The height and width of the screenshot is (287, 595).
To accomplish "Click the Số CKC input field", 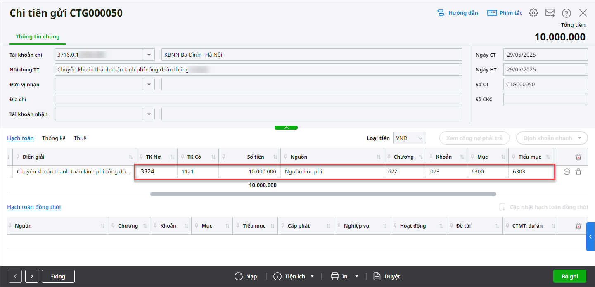I will click(x=545, y=99).
